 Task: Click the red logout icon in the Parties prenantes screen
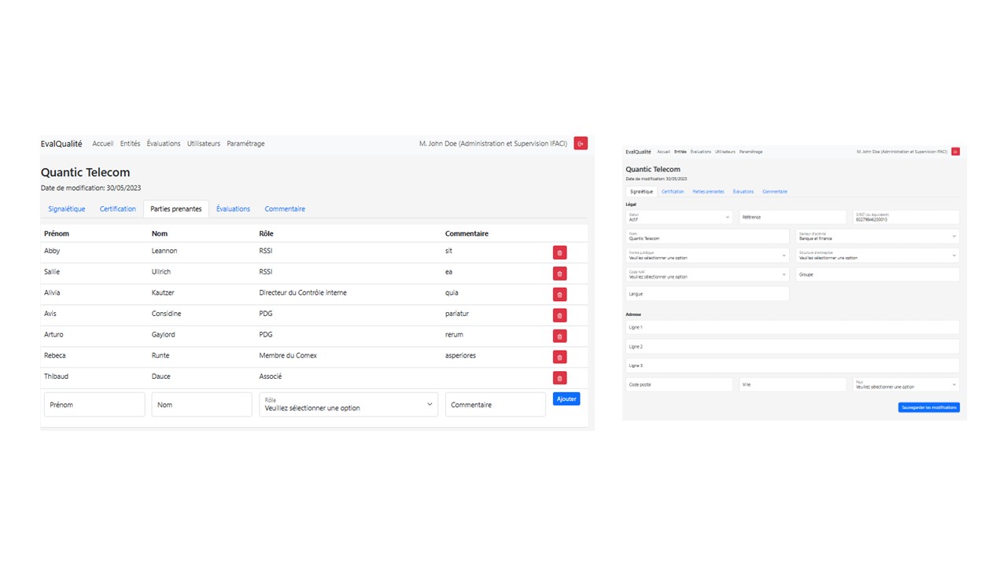[581, 143]
